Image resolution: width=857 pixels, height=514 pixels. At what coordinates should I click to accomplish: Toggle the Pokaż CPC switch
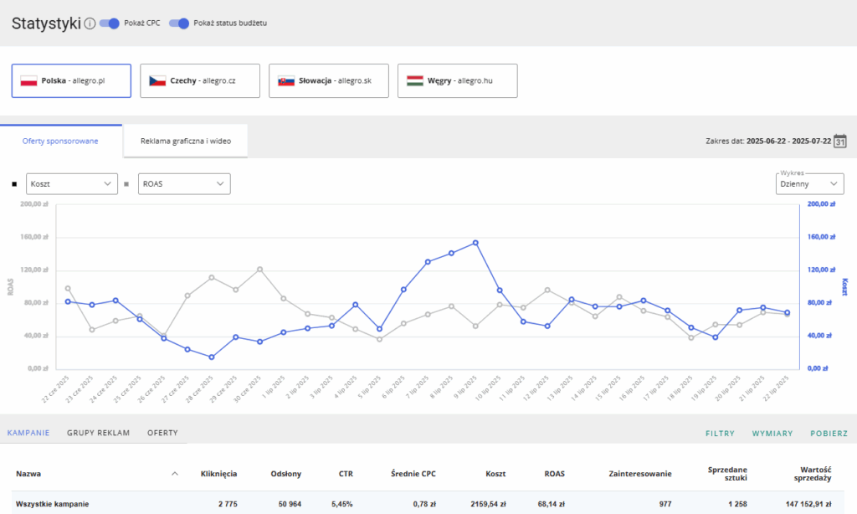(x=110, y=23)
